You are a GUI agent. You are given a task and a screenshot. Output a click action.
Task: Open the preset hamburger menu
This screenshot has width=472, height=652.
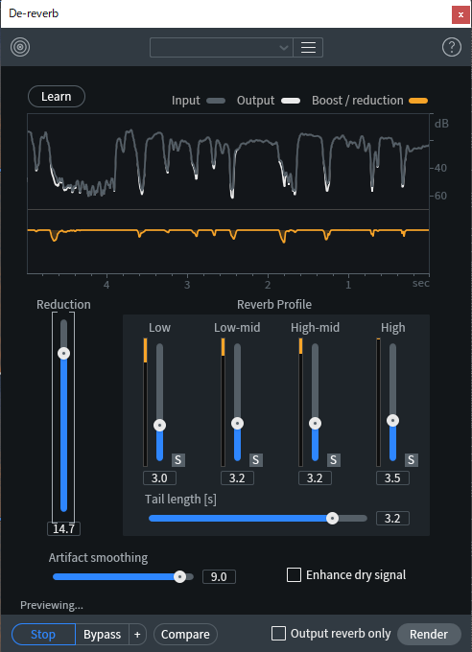click(x=308, y=47)
